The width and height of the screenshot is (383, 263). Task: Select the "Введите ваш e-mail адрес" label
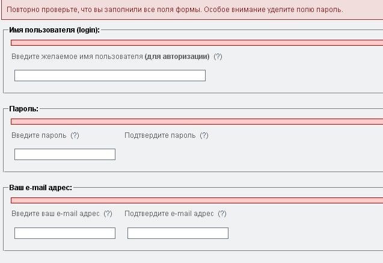pyautogui.click(x=55, y=214)
